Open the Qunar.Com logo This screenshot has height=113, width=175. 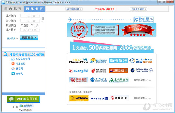pos(78,61)
